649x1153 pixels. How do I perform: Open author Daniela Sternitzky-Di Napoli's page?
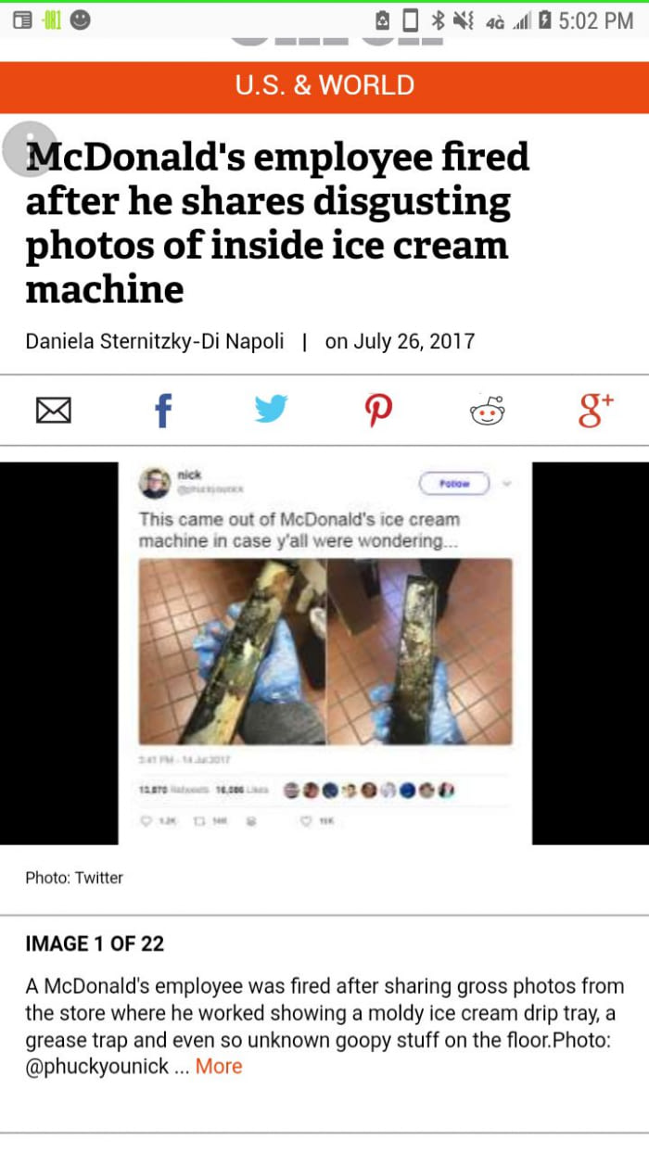tap(155, 341)
